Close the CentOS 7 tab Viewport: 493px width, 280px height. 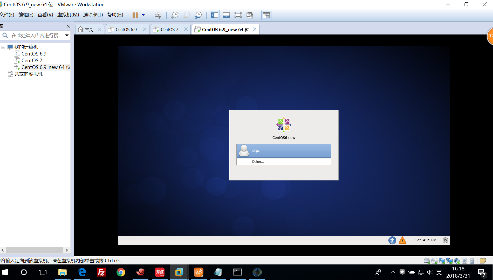pos(186,29)
